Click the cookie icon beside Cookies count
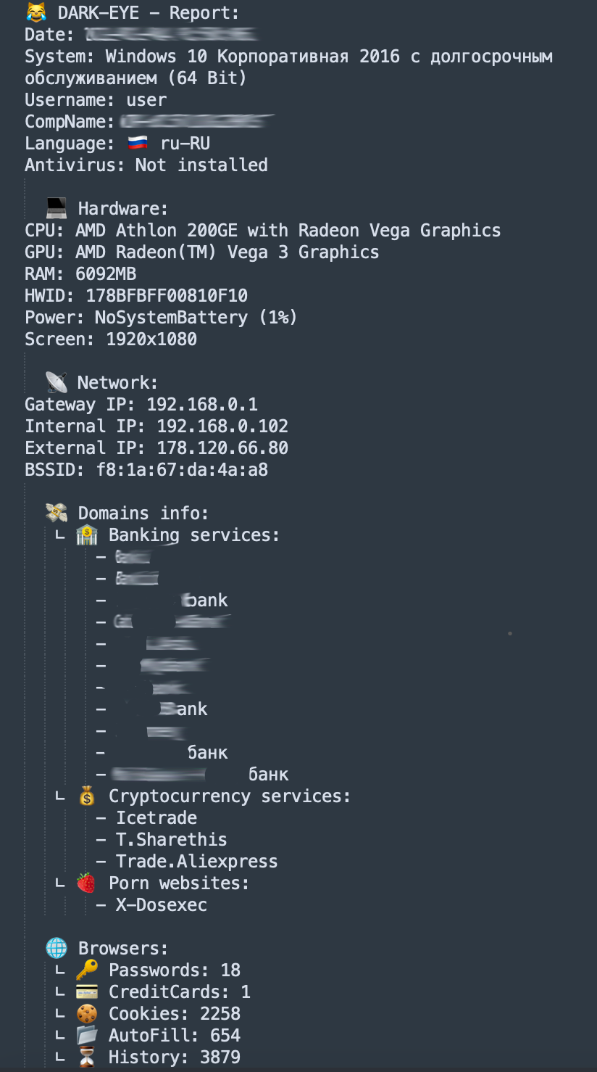 pos(86,1013)
